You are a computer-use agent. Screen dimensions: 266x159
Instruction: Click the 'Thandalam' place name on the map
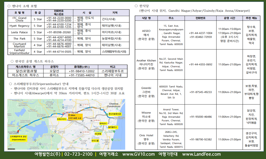coord(62,131)
